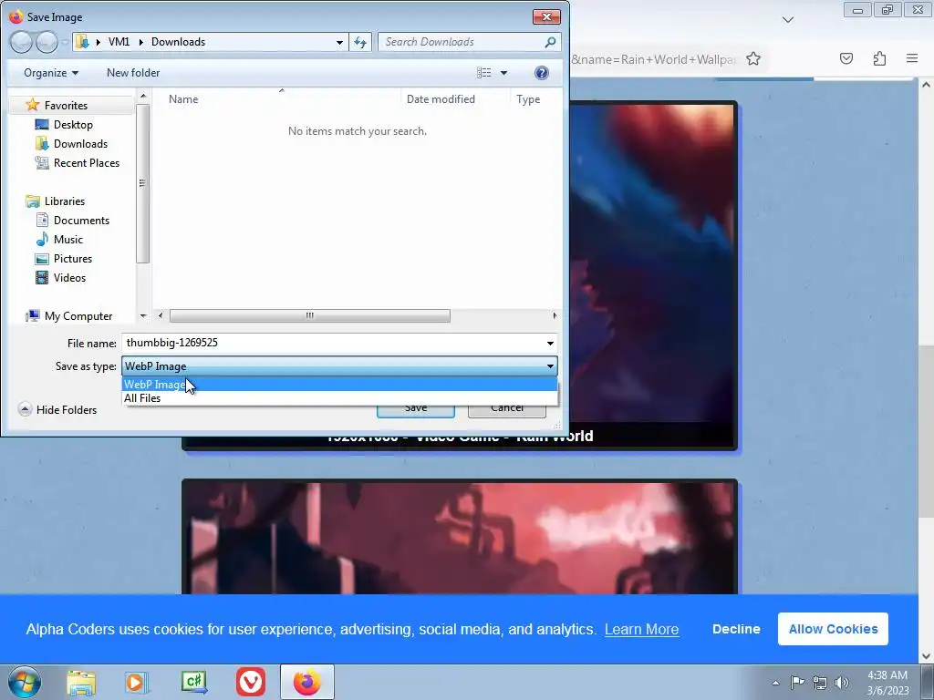The width and height of the screenshot is (934, 700).
Task: Open the address path history dropdown
Action: (339, 42)
